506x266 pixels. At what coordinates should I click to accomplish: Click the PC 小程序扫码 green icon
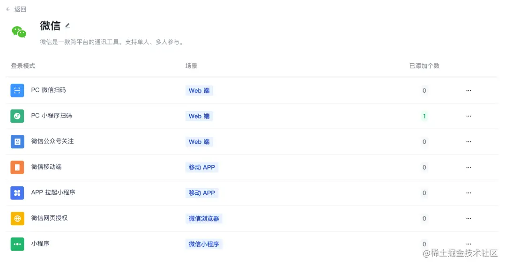pos(17,116)
